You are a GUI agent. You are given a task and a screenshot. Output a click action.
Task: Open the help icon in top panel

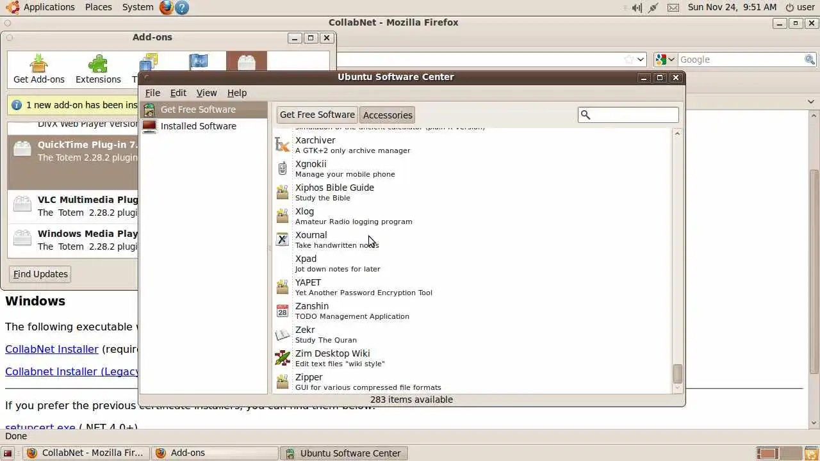point(182,8)
